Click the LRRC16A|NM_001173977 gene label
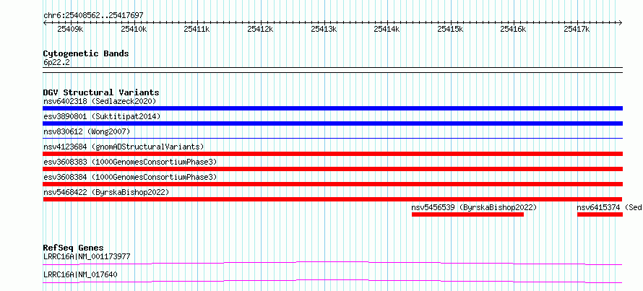 (x=87, y=257)
